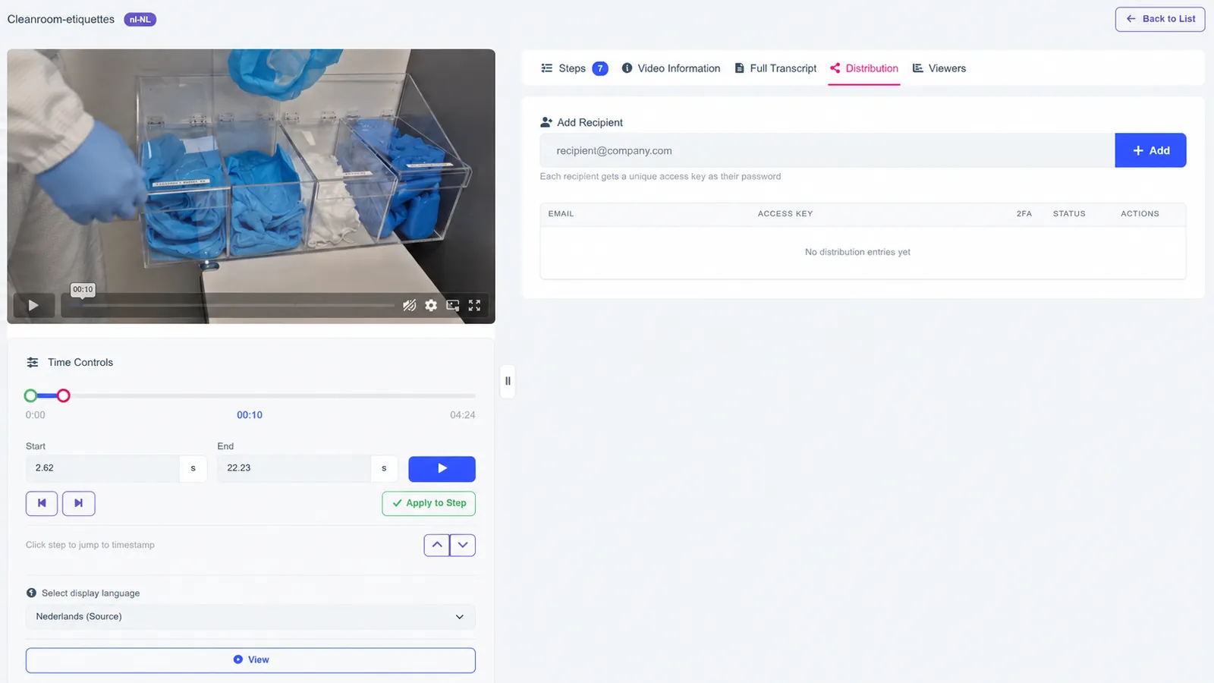Click the View button
The height and width of the screenshot is (683, 1214).
coord(250,660)
